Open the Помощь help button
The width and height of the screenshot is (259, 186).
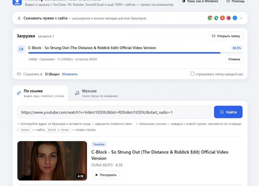click(x=236, y=2)
